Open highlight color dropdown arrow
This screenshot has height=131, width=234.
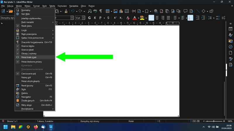[146, 18]
